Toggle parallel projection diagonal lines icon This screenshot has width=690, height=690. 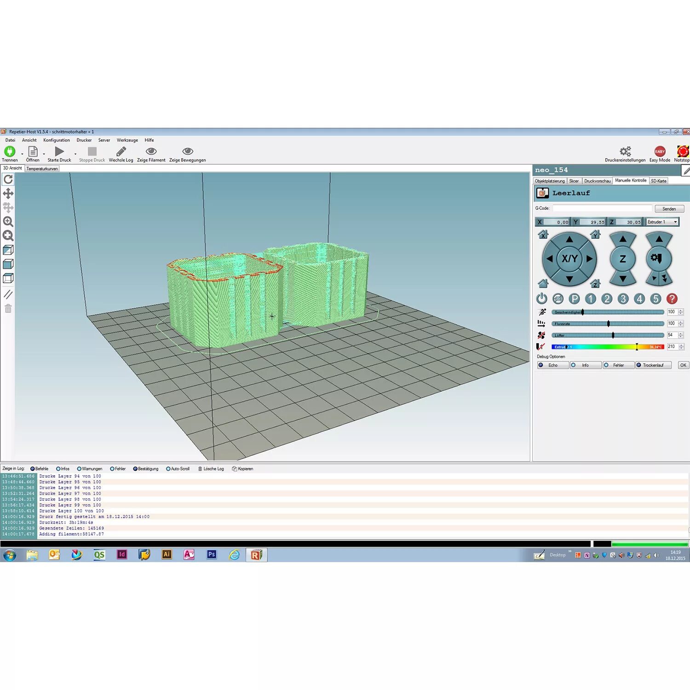pos(8,294)
